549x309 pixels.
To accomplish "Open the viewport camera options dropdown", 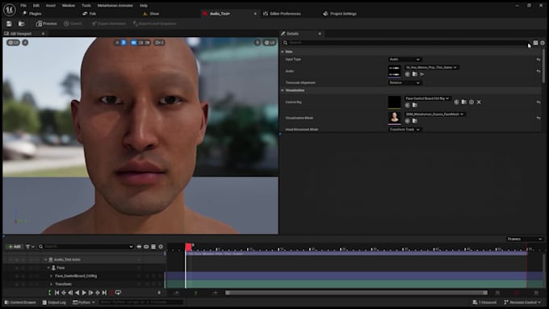I will [x=159, y=42].
